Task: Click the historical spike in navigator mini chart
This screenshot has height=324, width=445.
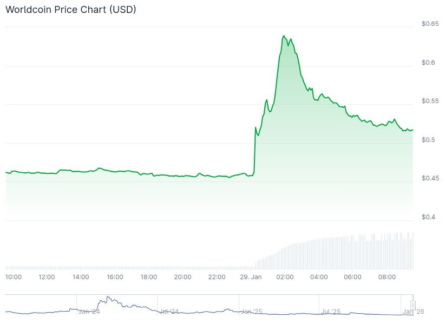Action: point(108,298)
